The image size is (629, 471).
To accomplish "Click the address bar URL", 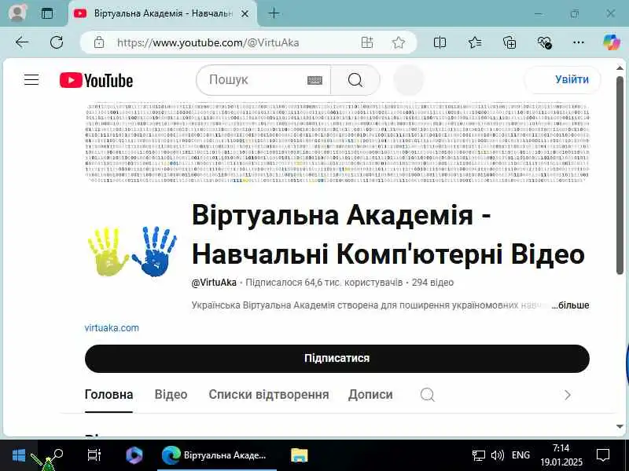I will [x=208, y=42].
